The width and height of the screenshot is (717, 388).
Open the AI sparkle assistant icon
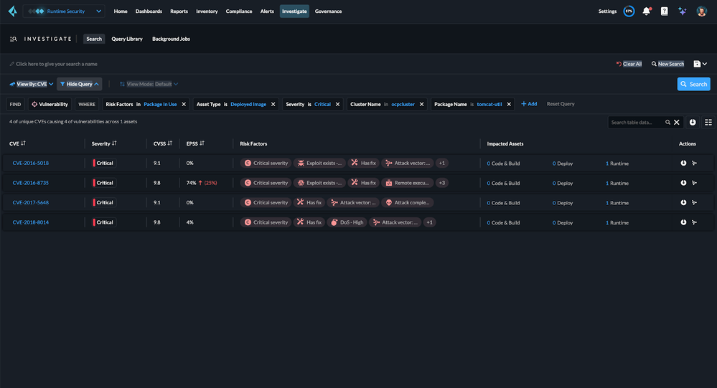click(682, 11)
